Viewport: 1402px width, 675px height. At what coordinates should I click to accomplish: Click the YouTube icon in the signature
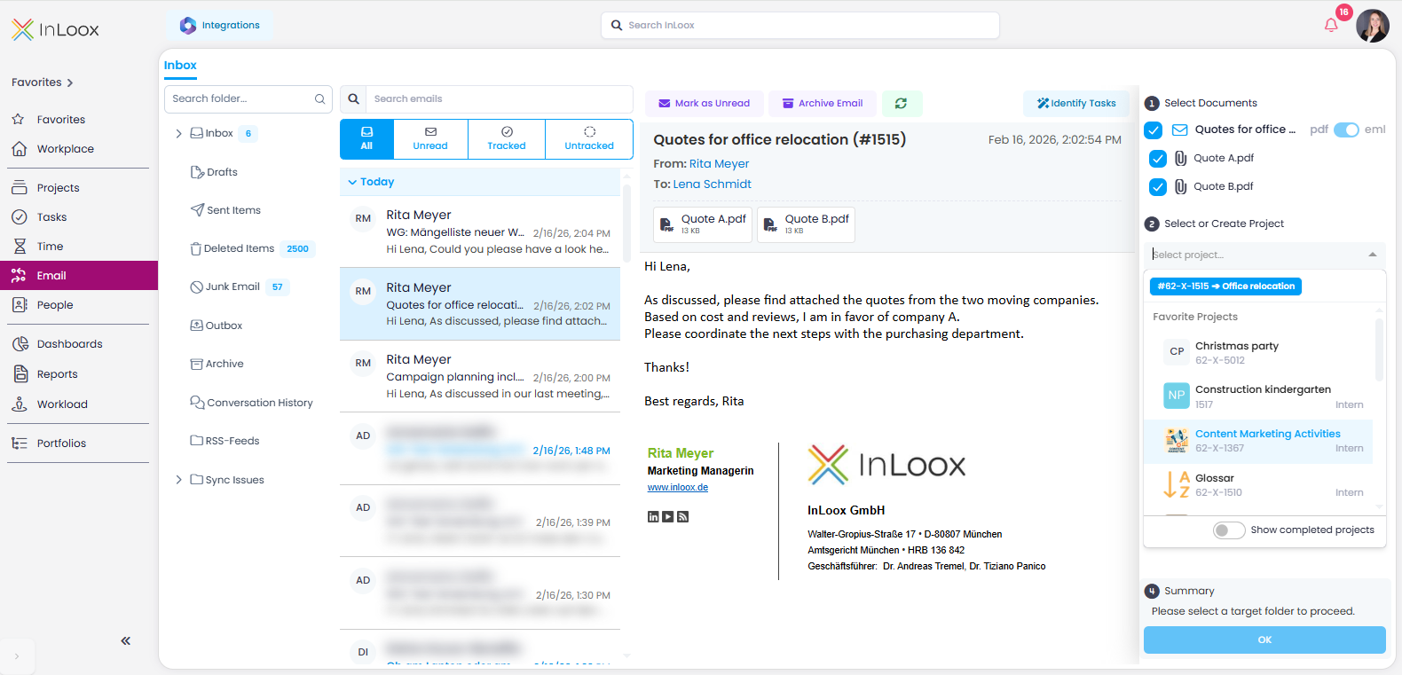[668, 517]
